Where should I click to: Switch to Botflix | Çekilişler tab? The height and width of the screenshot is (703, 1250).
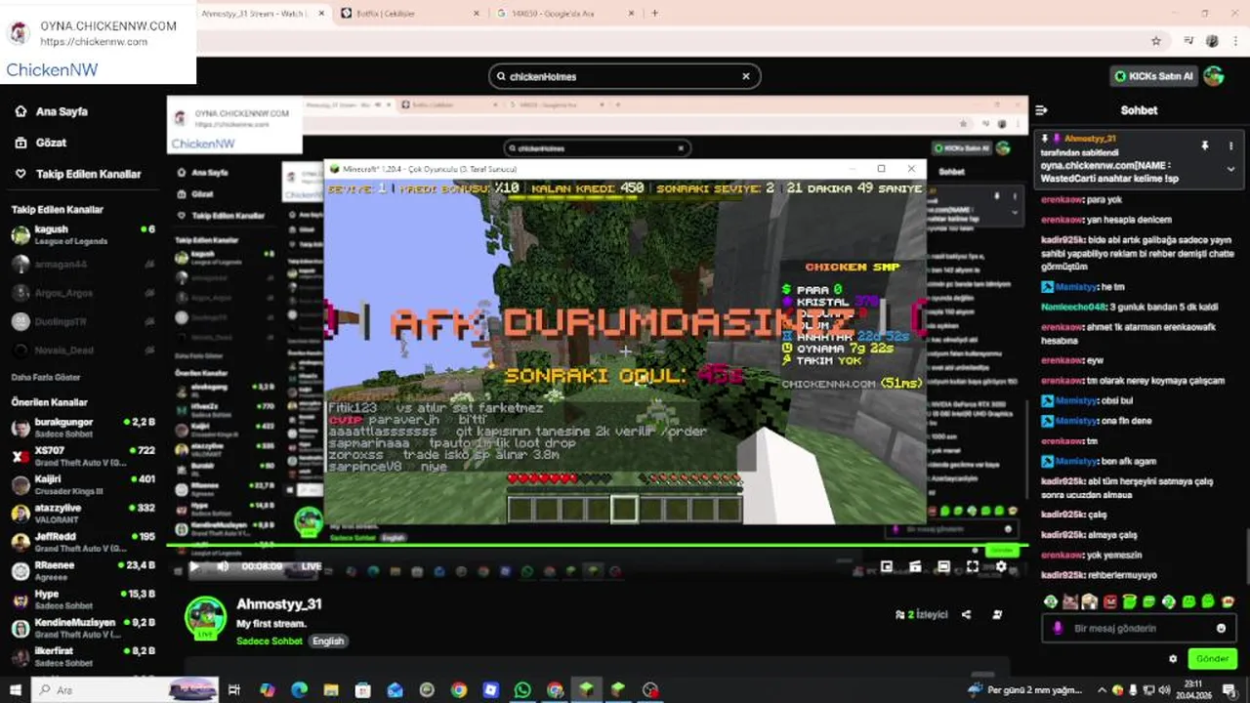[x=410, y=14]
